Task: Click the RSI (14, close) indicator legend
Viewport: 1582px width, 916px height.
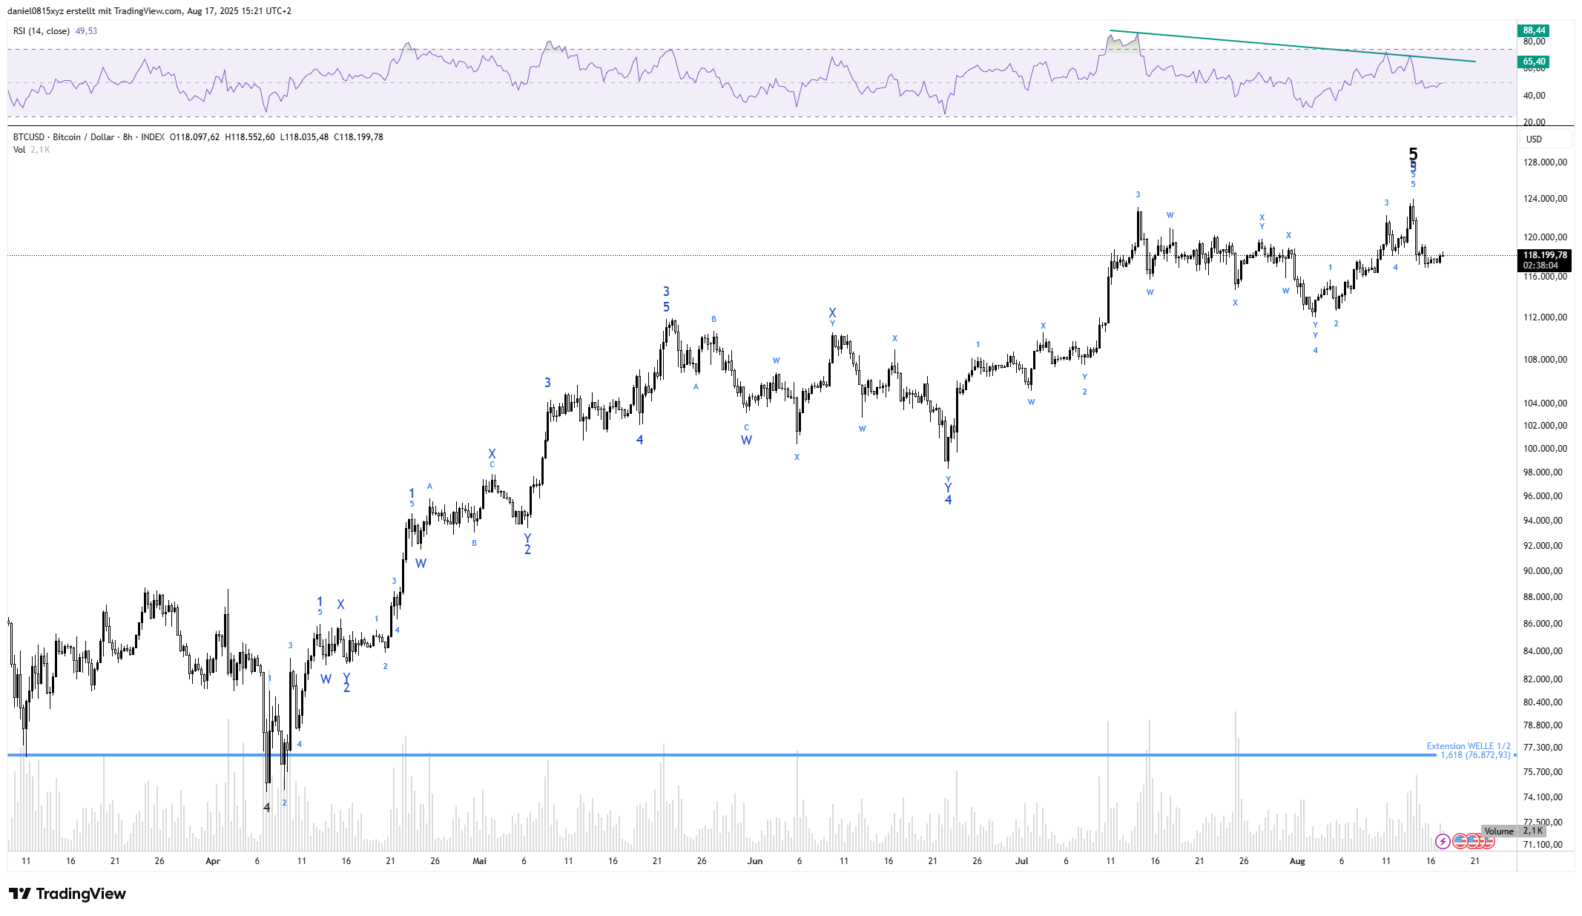Action: pos(42,31)
